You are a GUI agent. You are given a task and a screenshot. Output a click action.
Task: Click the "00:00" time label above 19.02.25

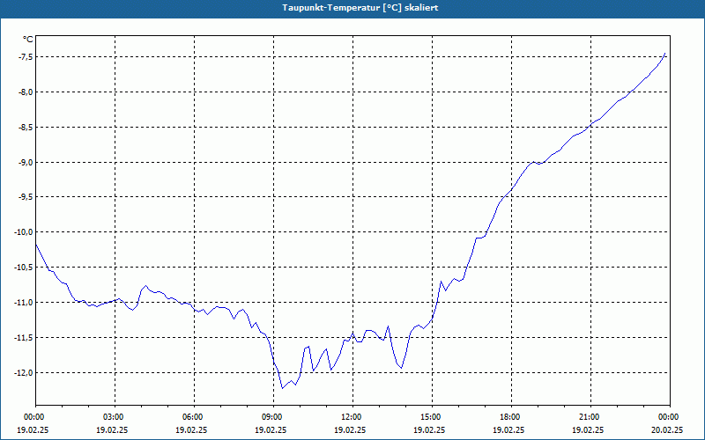pyautogui.click(x=33, y=417)
